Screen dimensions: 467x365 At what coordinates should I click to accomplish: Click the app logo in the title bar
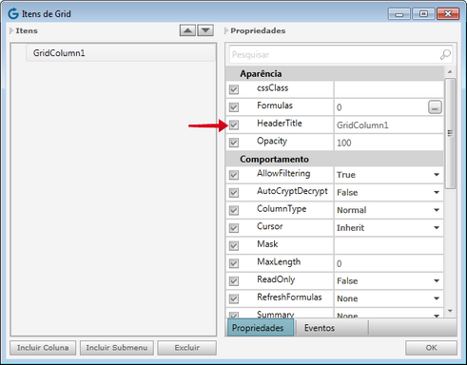pos(13,13)
